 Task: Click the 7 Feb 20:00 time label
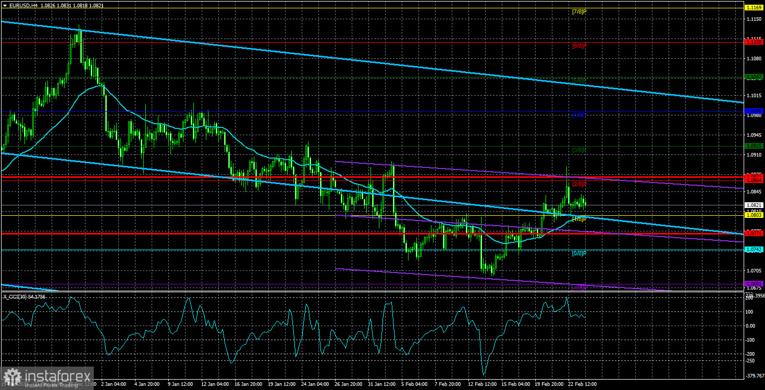[449, 384]
